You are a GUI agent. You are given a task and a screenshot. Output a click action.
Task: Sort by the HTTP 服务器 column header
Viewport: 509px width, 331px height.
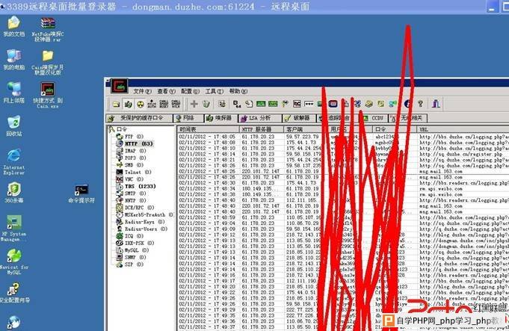(262, 129)
